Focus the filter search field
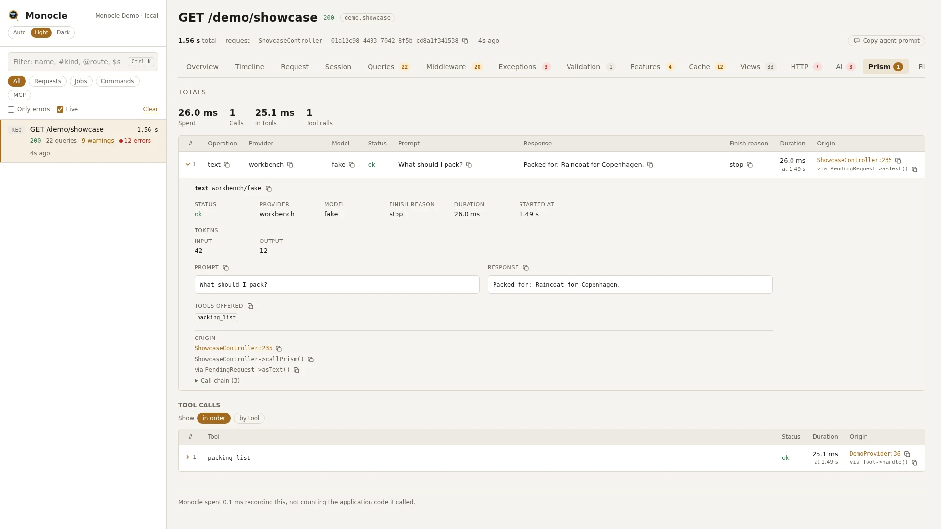The image size is (941, 529). point(83,62)
